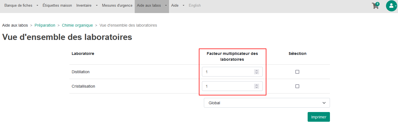Select the Distillation checkbox
Screen dimensions: 398x127
pyautogui.click(x=297, y=72)
